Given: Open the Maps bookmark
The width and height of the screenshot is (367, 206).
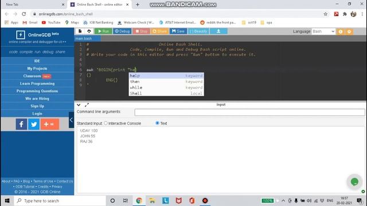Looking at the screenshot, I should pyautogui.click(x=72, y=22).
